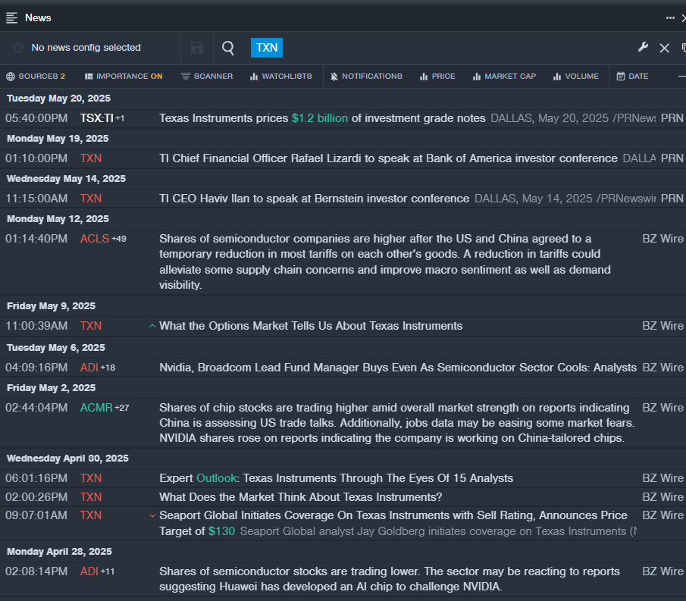This screenshot has width=686, height=601.
Task: Open What Does the Market Think headline
Action: point(301,497)
